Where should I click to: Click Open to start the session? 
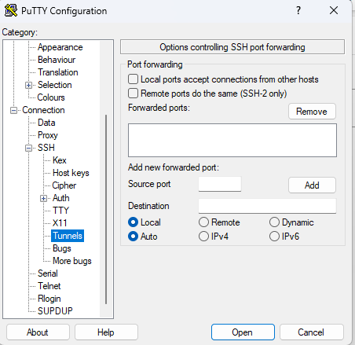pos(243,332)
